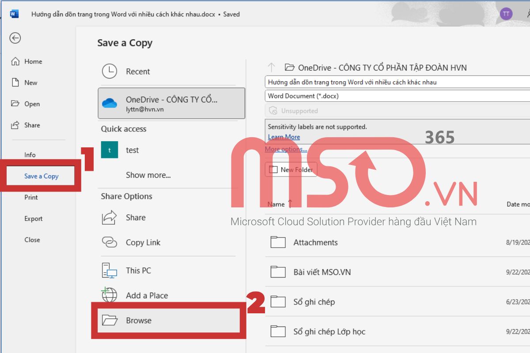Click OneDrive - CÔNG TY CỔ PHẦN breadcrumb
The image size is (530, 353).
click(x=382, y=68)
